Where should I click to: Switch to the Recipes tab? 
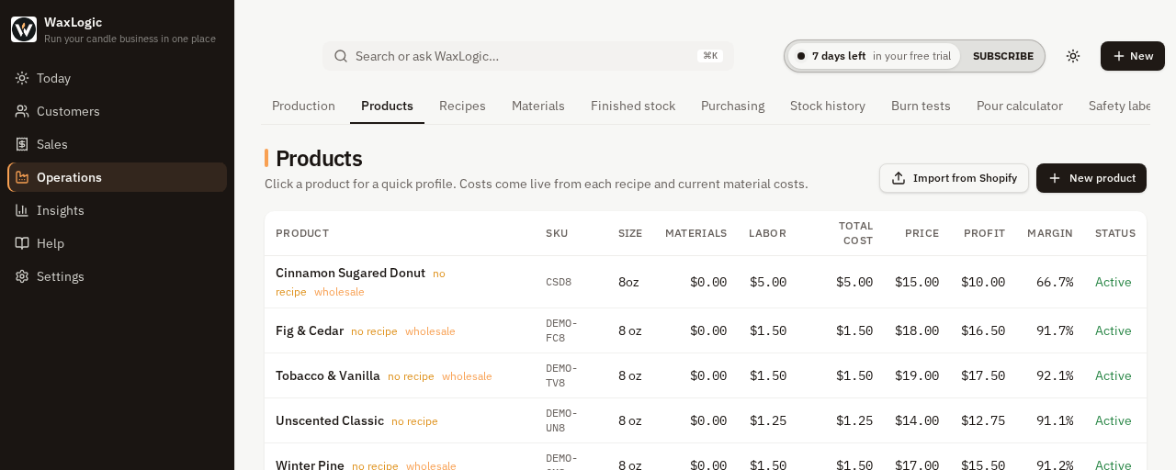tap(462, 106)
